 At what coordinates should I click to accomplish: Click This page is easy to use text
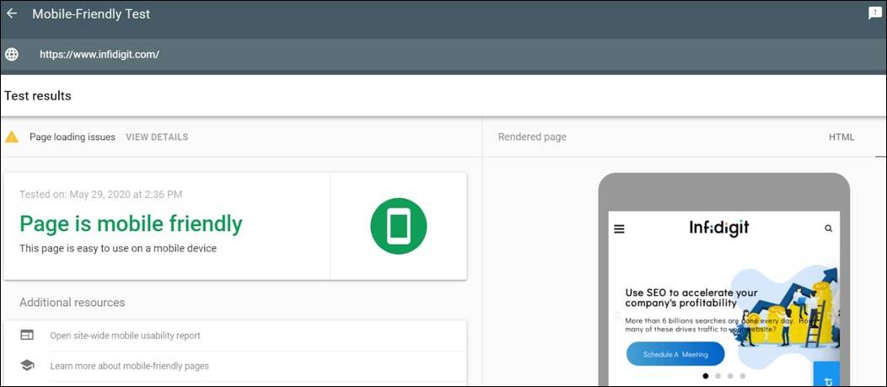click(118, 249)
